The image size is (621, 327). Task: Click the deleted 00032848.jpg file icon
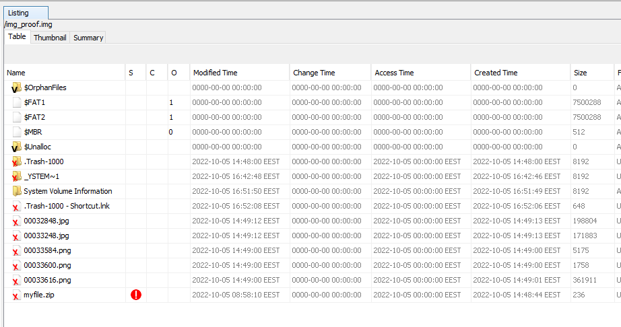pyautogui.click(x=17, y=221)
